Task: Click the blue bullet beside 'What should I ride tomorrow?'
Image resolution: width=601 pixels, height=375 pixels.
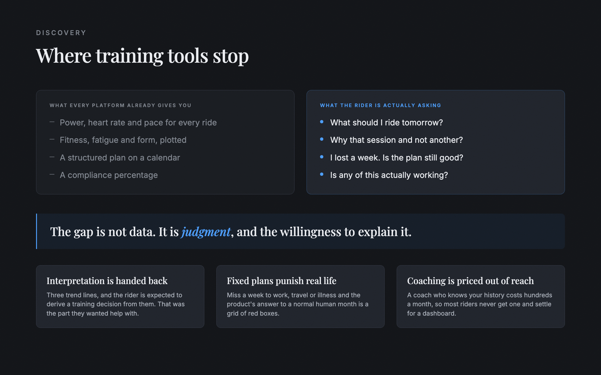Action: point(322,122)
